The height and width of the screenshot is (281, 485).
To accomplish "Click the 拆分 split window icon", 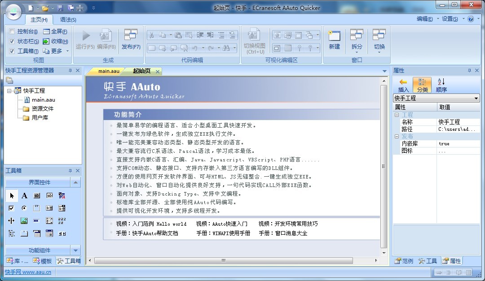I will click(x=357, y=36).
